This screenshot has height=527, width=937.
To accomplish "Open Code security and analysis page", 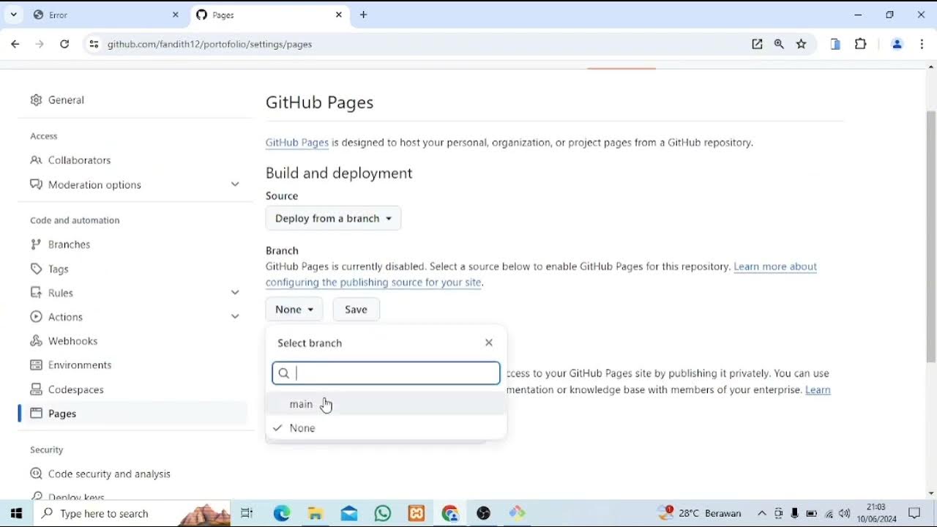I will click(x=109, y=474).
